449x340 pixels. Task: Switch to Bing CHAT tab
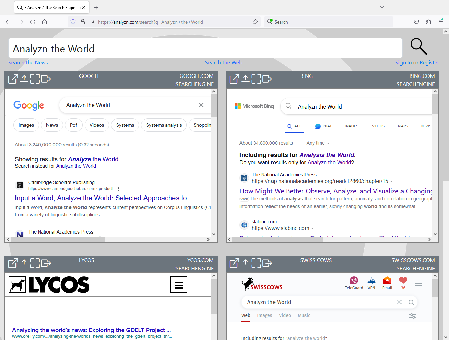(x=323, y=126)
